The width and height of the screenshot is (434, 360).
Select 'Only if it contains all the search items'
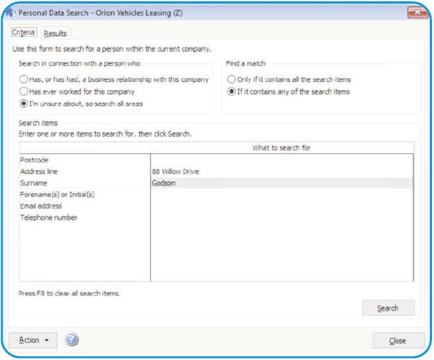(x=232, y=80)
